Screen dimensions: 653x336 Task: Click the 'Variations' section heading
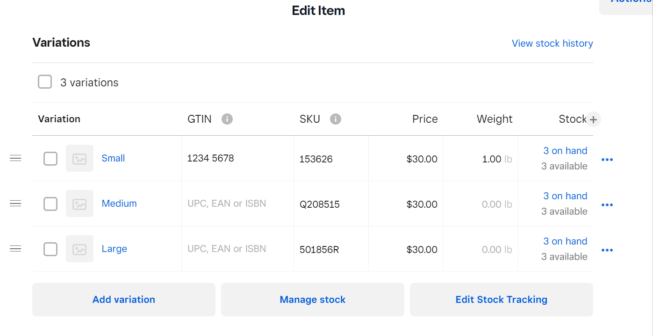(61, 42)
